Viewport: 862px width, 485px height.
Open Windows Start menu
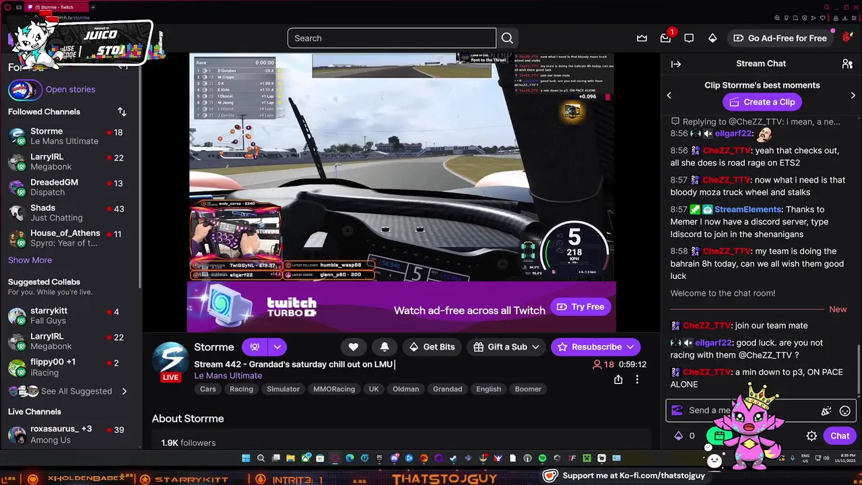(246, 458)
